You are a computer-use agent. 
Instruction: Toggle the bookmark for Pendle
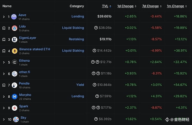click(x=4, y=85)
